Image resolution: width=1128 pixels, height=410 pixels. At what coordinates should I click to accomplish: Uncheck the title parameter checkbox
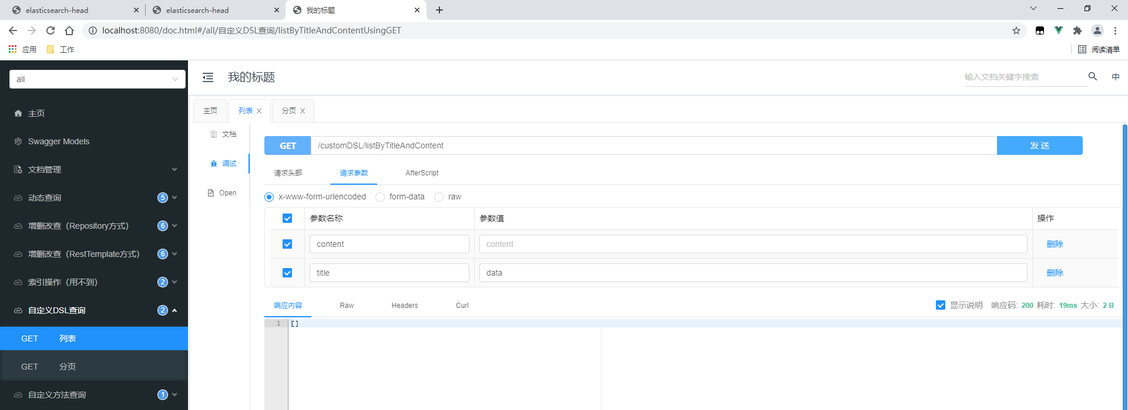pos(287,273)
